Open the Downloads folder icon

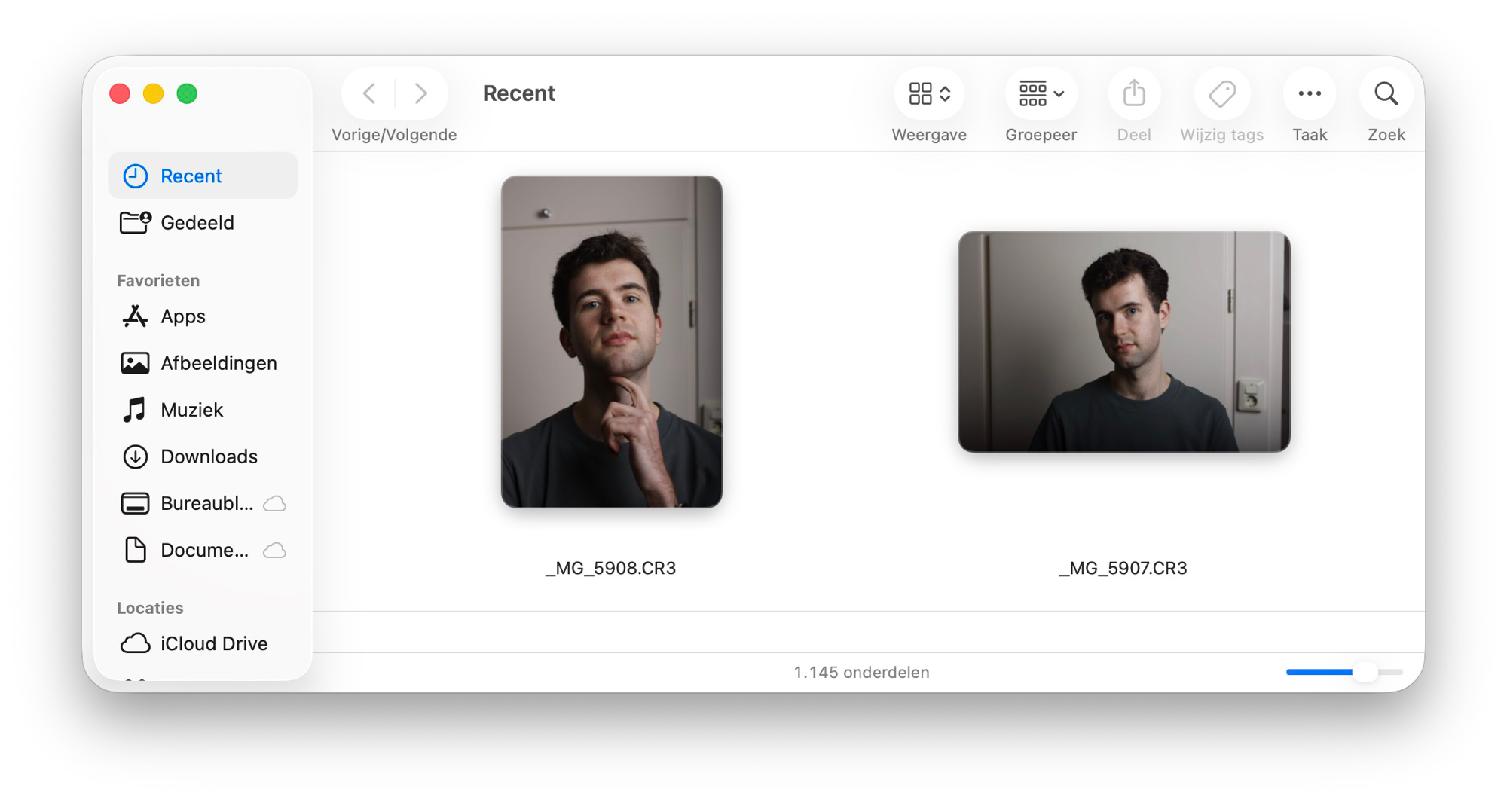135,456
